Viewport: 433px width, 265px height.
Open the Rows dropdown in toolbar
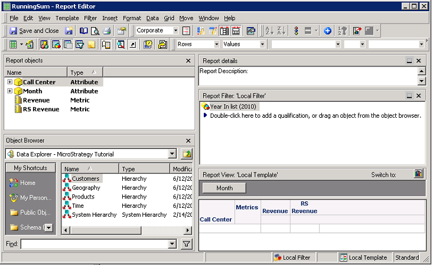[217, 44]
